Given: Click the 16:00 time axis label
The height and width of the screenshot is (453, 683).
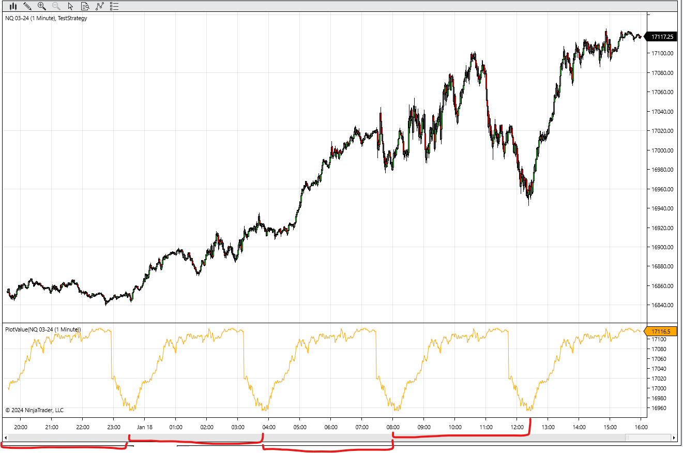Looking at the screenshot, I should pos(641,427).
